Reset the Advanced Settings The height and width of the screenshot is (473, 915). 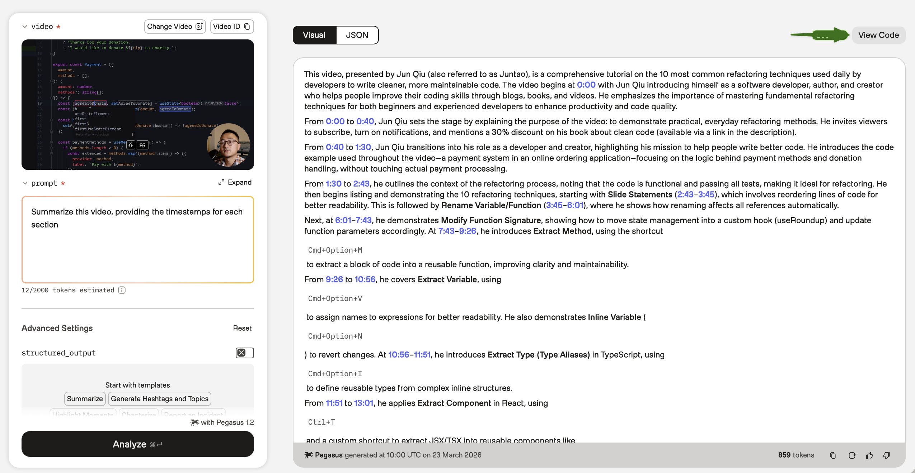pyautogui.click(x=242, y=328)
